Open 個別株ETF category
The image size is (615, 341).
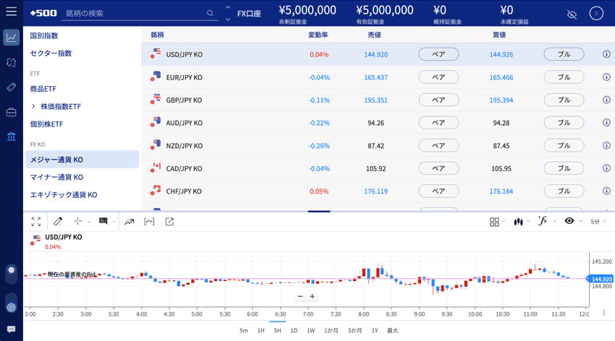point(47,124)
